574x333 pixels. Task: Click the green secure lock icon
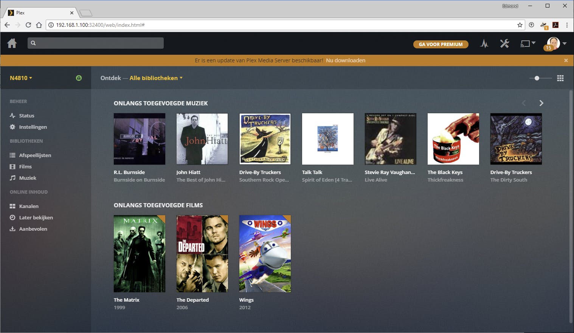[79, 78]
